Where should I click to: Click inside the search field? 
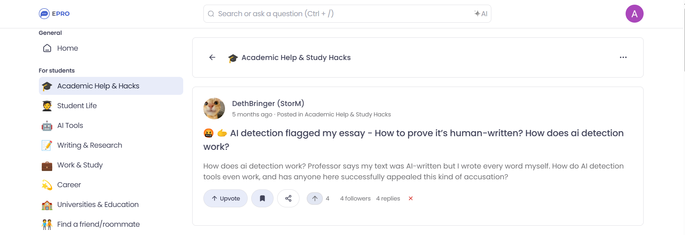(324, 13)
